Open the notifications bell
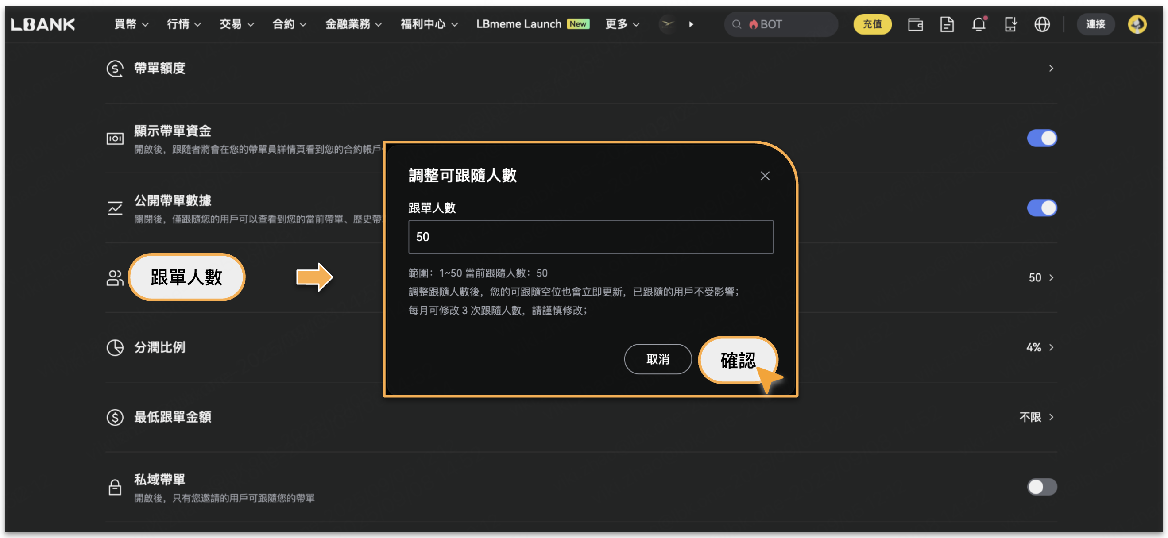The width and height of the screenshot is (1168, 538). pos(979,24)
